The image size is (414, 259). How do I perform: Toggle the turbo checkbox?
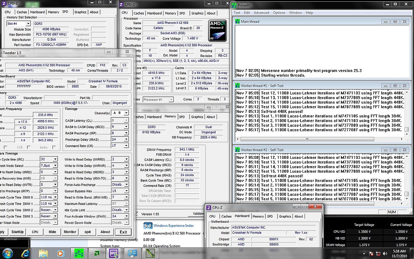(54, 147)
